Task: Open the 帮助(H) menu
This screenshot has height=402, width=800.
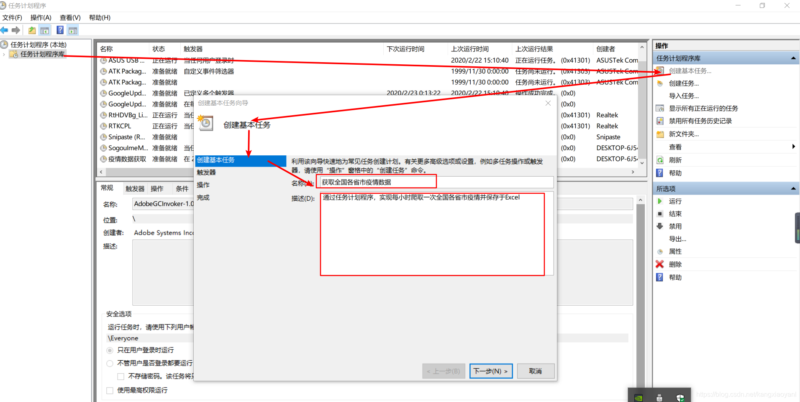Action: click(x=100, y=18)
